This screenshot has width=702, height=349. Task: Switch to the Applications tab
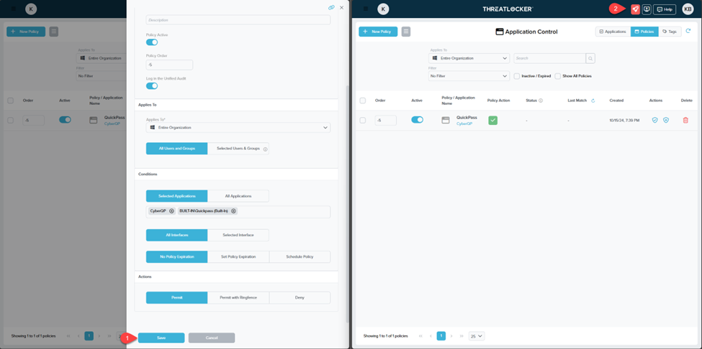coord(613,32)
